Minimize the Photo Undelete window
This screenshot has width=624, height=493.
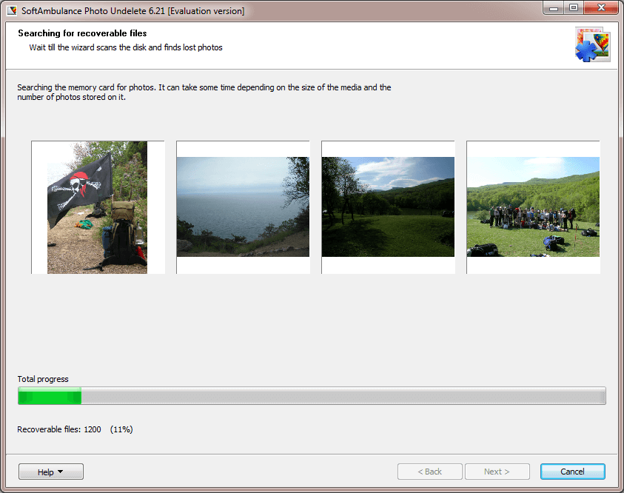point(553,8)
